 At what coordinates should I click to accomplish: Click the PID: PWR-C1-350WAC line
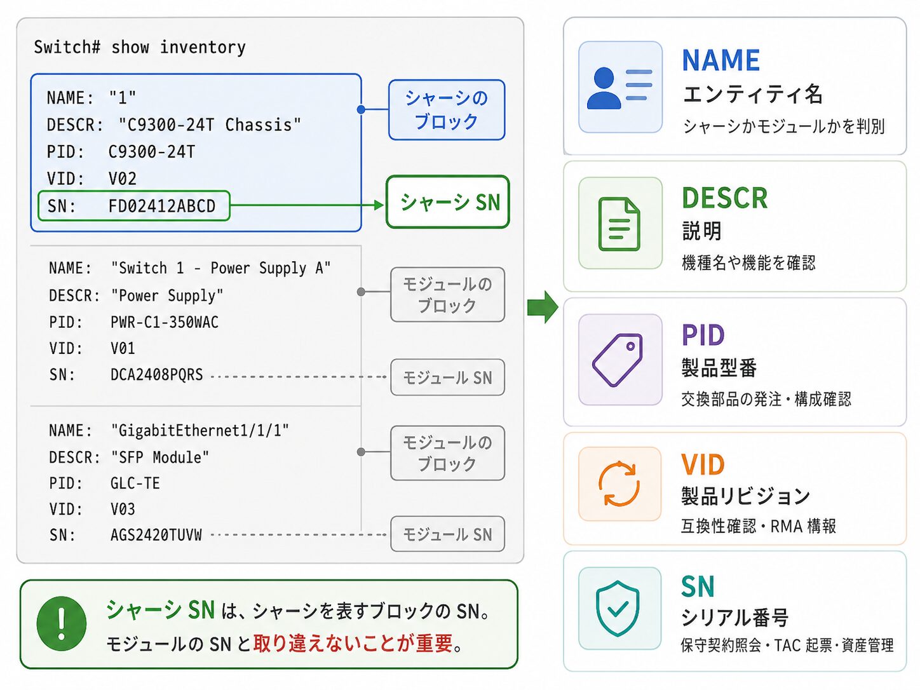pos(133,322)
